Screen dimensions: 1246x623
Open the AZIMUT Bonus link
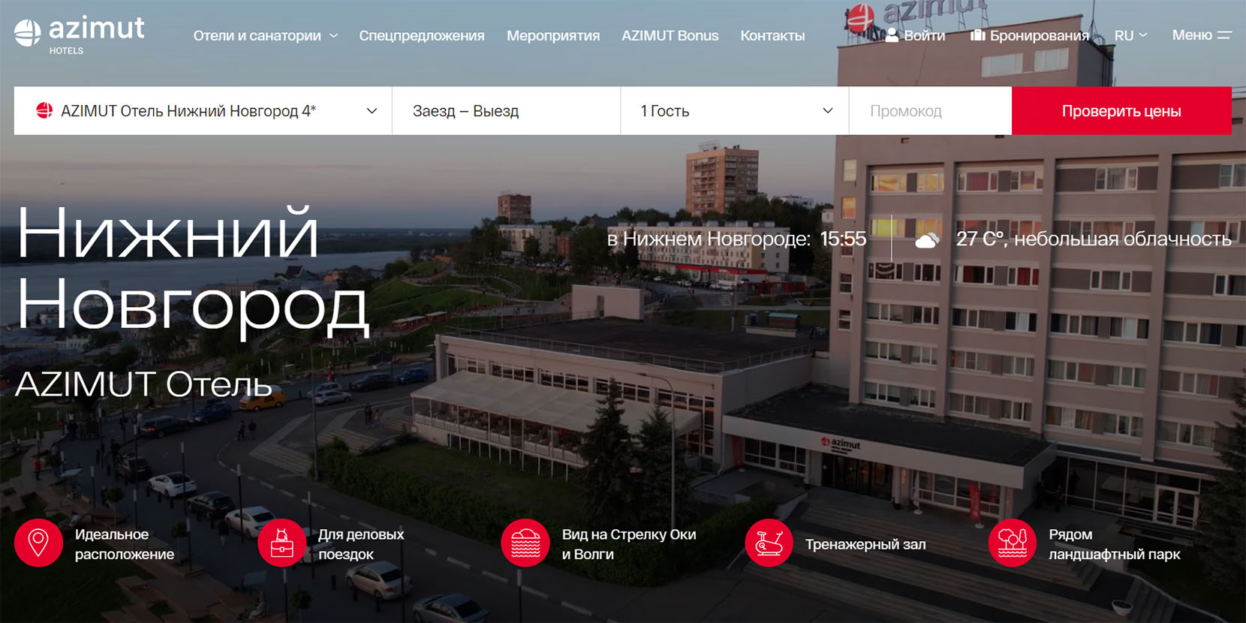[670, 35]
